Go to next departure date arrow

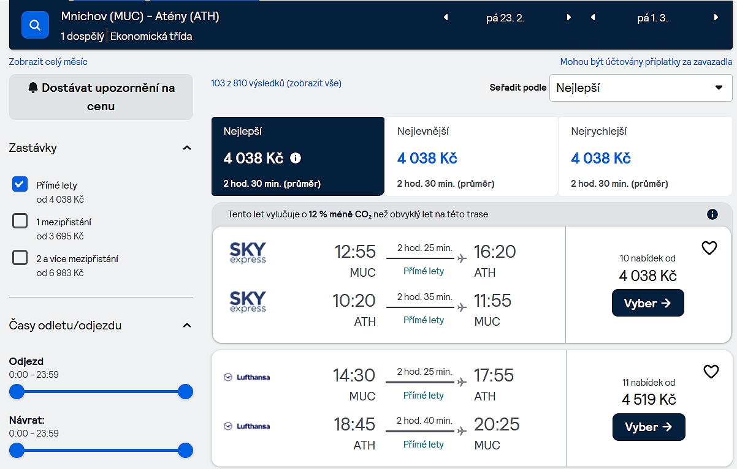[569, 18]
